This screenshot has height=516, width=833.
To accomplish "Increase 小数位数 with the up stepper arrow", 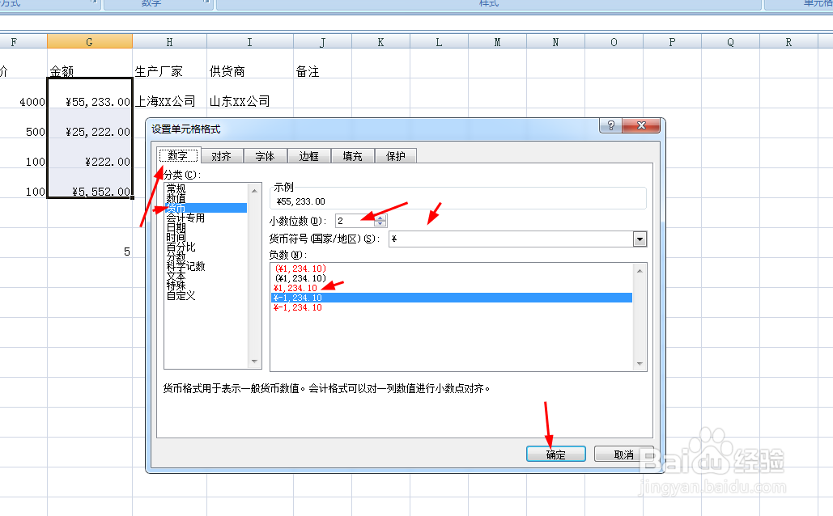I will (380, 217).
